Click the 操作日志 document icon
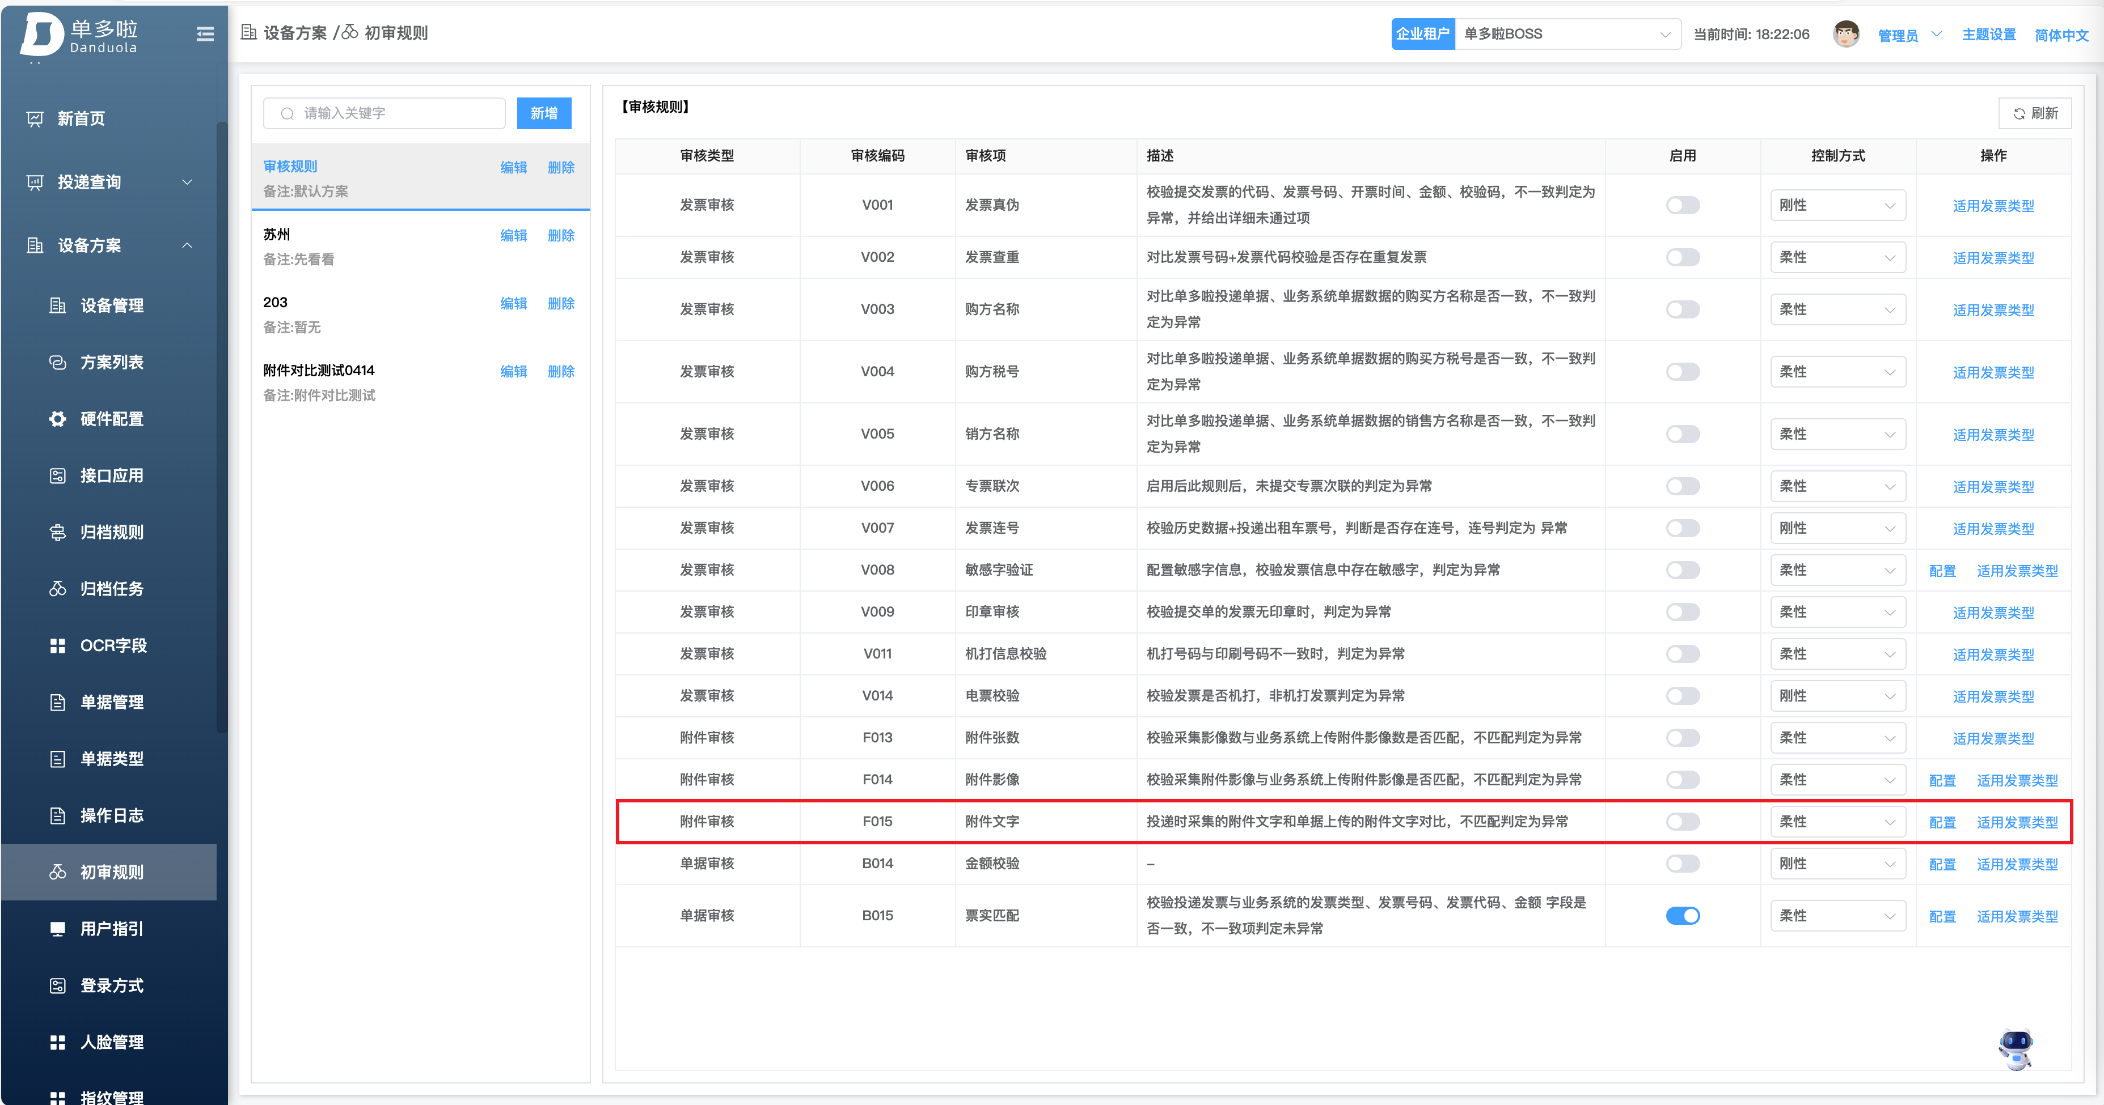 click(x=57, y=815)
